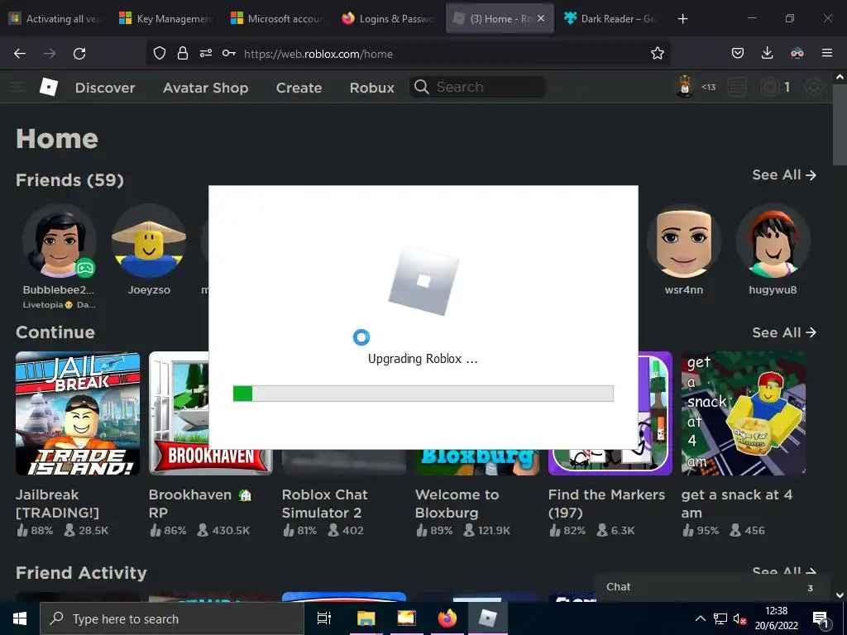Screen dimensions: 847x635
Task: Click See All for Continue section
Action: (x=784, y=332)
